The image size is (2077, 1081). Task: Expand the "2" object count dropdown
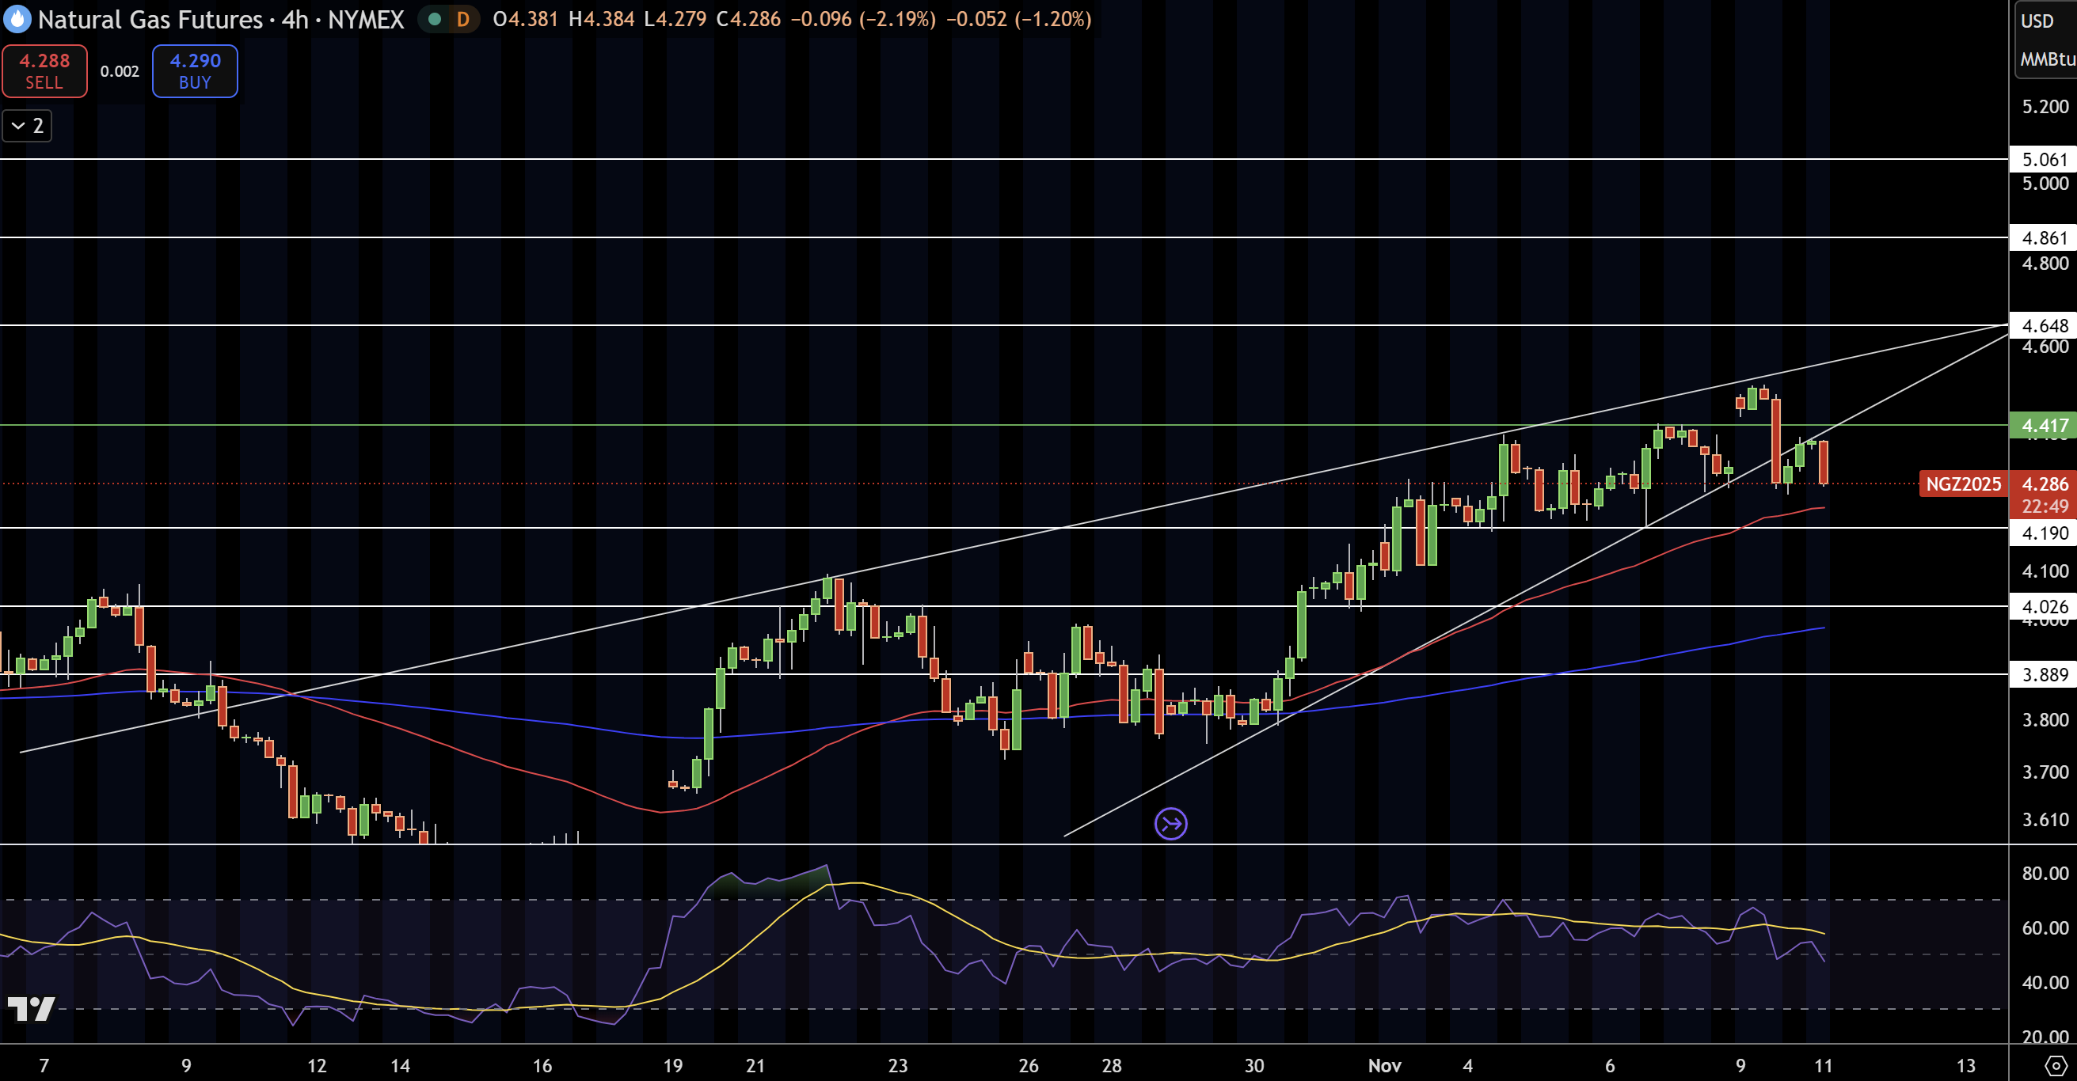pyautogui.click(x=27, y=126)
